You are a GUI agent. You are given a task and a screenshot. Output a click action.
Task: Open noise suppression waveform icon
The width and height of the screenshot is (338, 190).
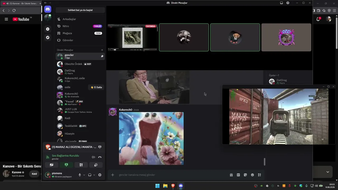(93, 157)
